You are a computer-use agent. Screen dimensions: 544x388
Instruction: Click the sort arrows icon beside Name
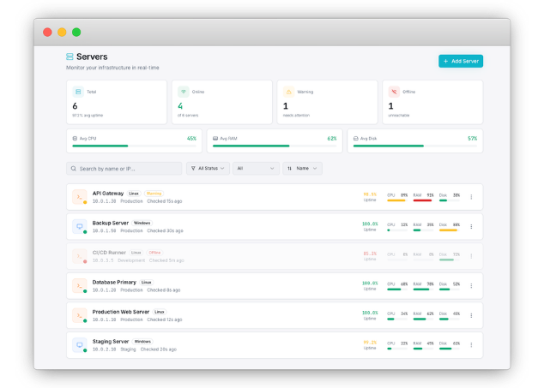point(289,169)
